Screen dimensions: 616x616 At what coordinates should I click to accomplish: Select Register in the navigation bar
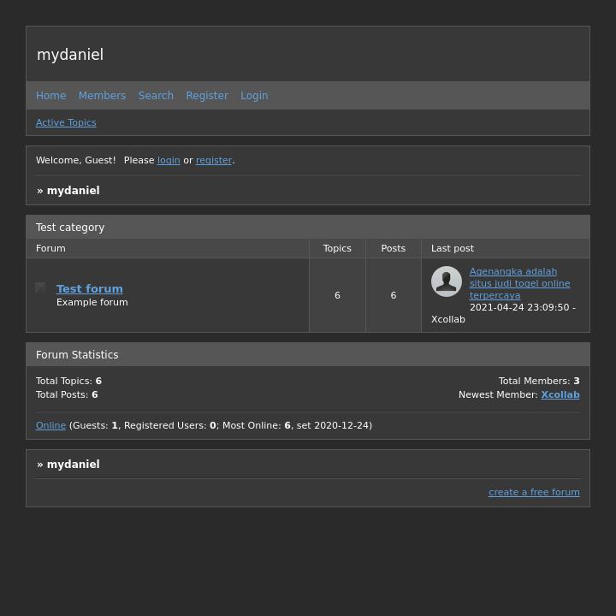[207, 96]
